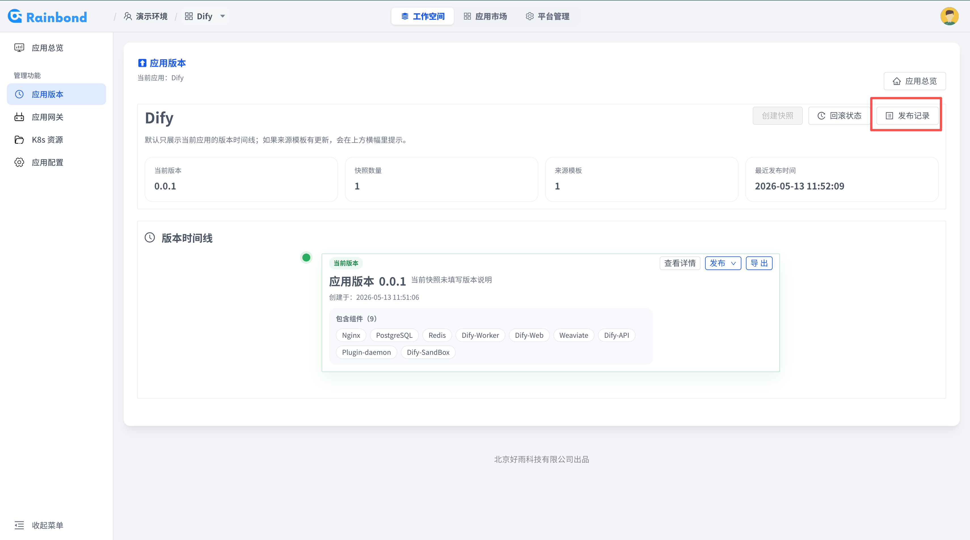Viewport: 970px width, 540px height.
Task: Click the clock icon beside 版本时间线
Action: point(150,238)
